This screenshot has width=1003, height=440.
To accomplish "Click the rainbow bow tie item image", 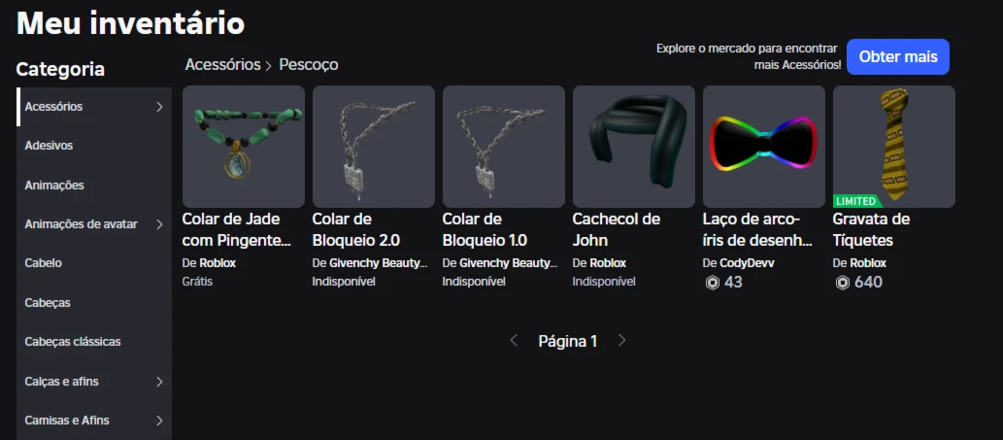I will click(x=764, y=147).
